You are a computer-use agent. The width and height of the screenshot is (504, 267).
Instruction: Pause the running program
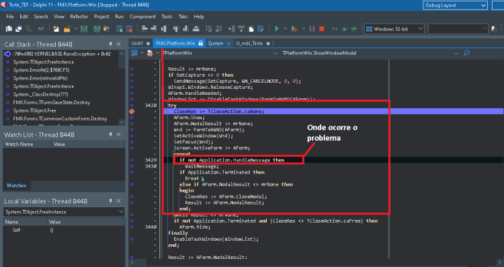(x=312, y=29)
